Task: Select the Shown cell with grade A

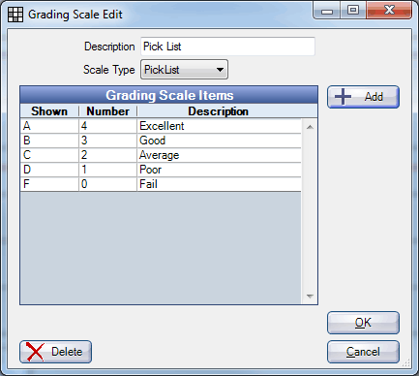Action: [x=49, y=126]
